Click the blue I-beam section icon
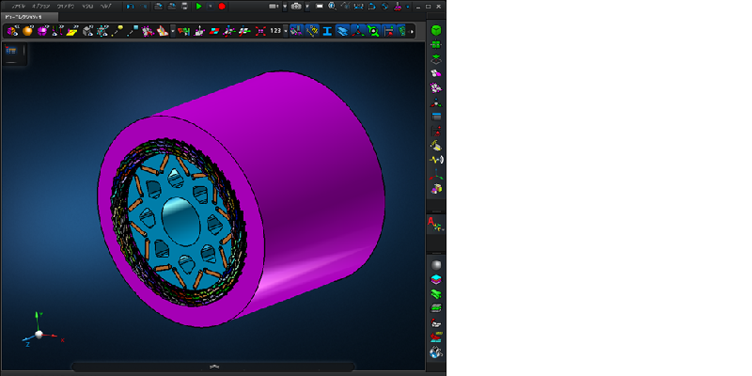The width and height of the screenshot is (752, 376). pos(327,31)
